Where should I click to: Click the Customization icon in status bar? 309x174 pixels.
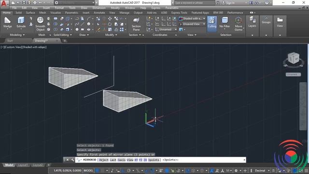307,171
